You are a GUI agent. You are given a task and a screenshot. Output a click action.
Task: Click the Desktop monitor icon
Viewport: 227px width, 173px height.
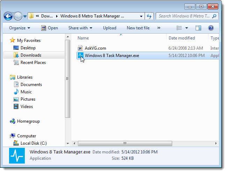click(16, 48)
